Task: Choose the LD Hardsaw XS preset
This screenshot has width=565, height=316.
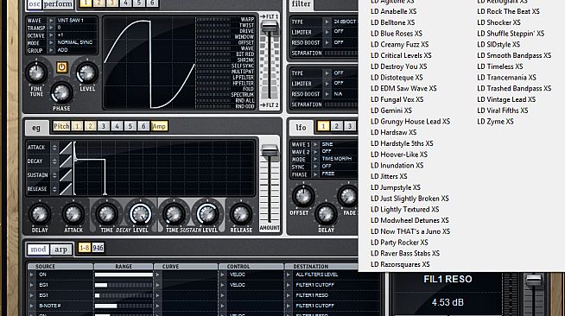Action: pos(393,132)
